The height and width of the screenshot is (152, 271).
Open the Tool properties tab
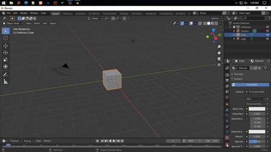[227, 68]
